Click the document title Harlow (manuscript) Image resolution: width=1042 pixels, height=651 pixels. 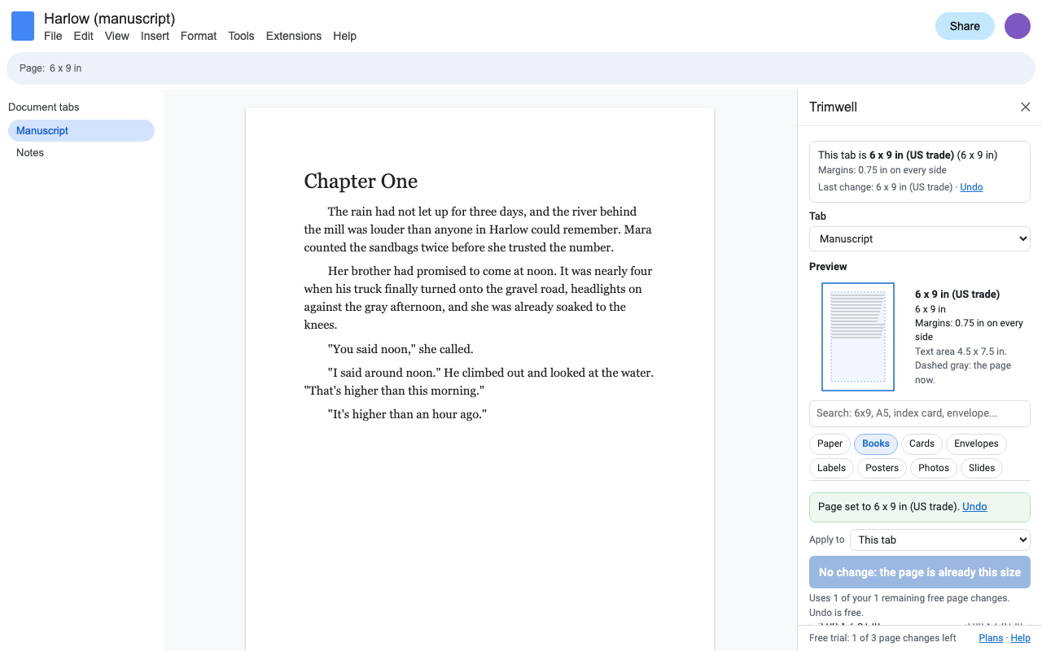[x=109, y=18]
